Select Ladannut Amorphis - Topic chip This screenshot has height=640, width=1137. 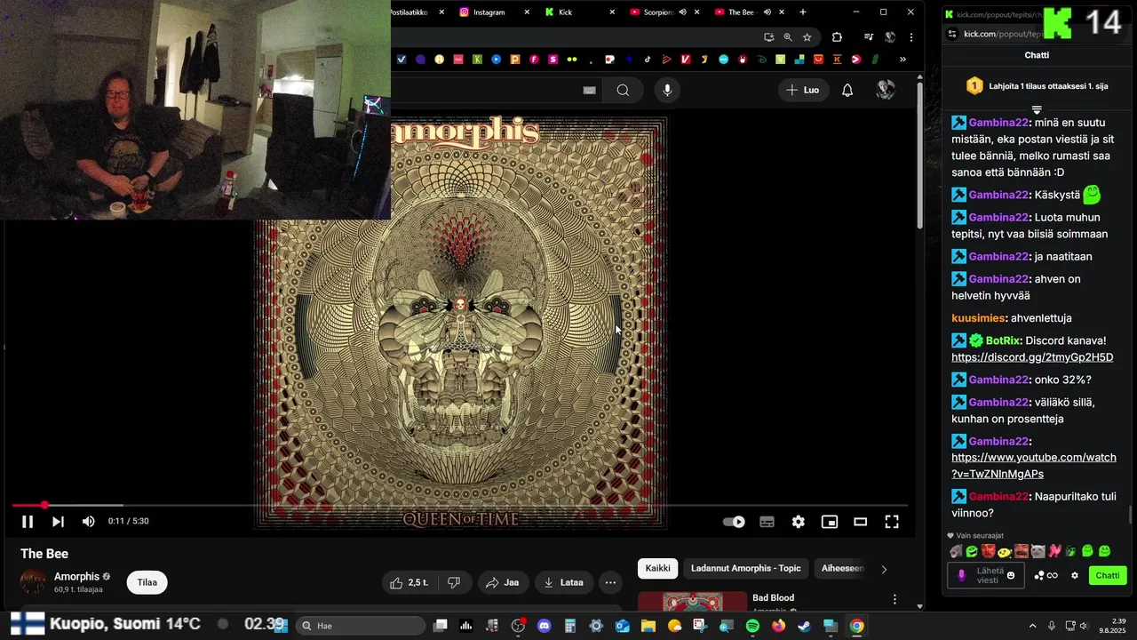[746, 568]
